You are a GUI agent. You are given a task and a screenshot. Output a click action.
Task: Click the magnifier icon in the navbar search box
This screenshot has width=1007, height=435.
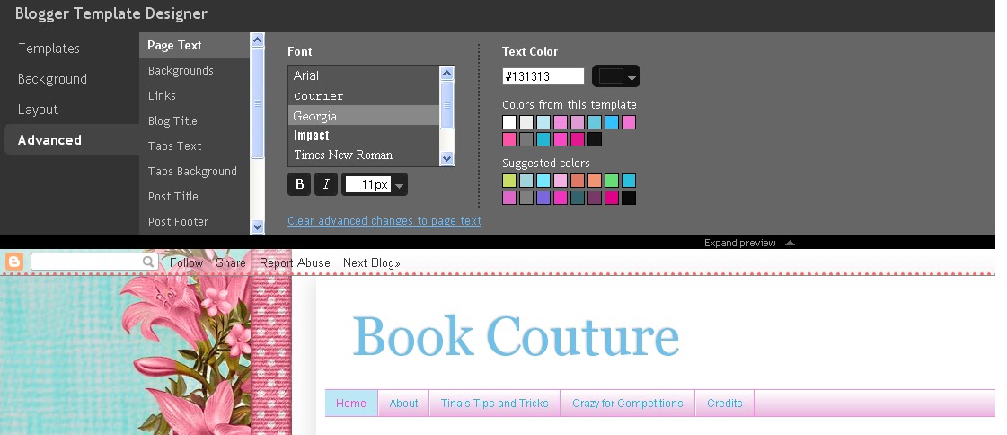[x=148, y=262]
